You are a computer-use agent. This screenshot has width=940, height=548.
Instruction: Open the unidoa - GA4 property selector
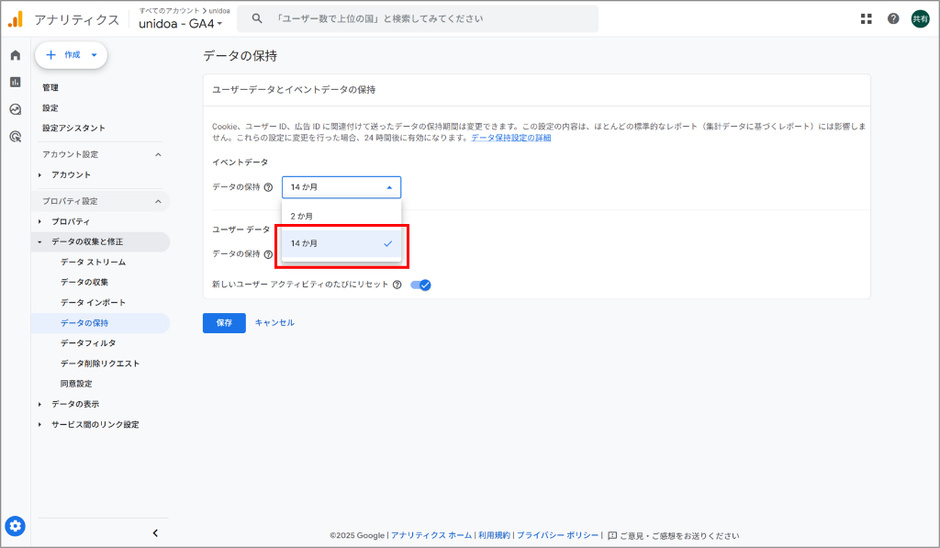click(x=181, y=24)
